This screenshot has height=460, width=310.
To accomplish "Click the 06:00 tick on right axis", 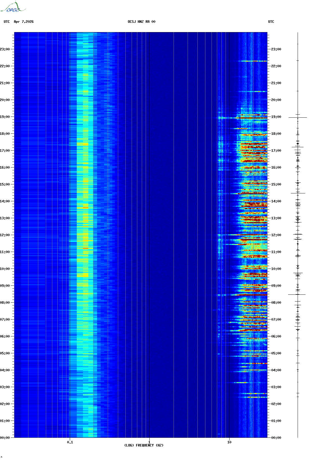I will tap(276, 336).
